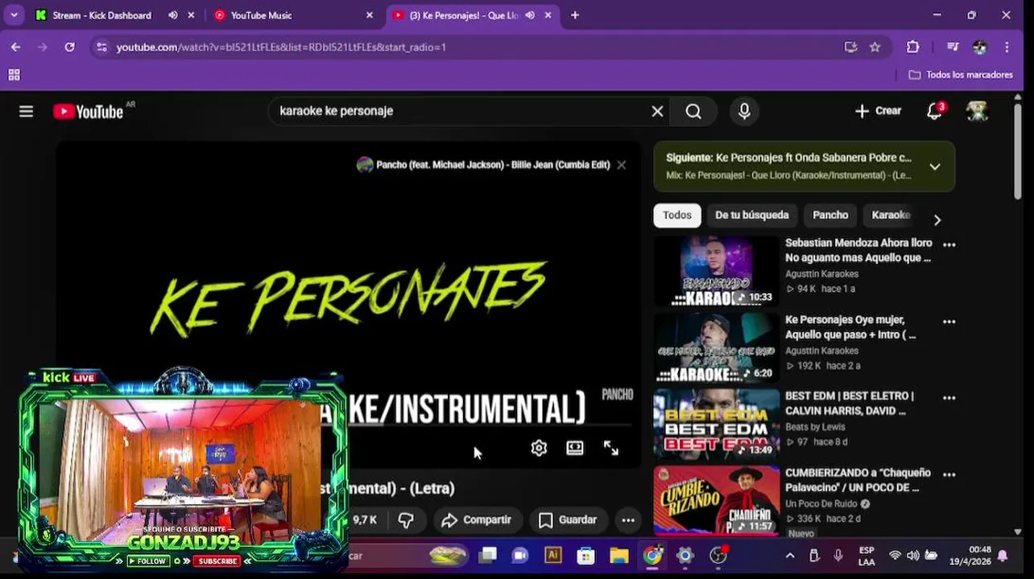Open the notifications bell
This screenshot has height=579, width=1034.
[x=934, y=111]
